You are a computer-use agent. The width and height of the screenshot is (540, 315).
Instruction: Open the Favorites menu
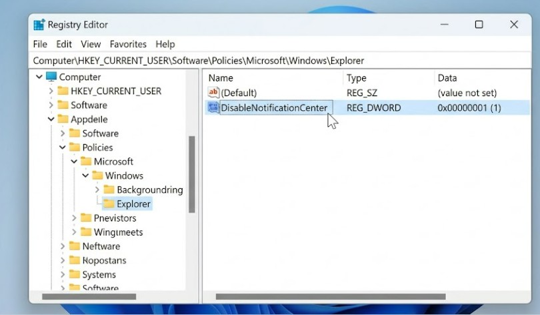click(x=128, y=44)
